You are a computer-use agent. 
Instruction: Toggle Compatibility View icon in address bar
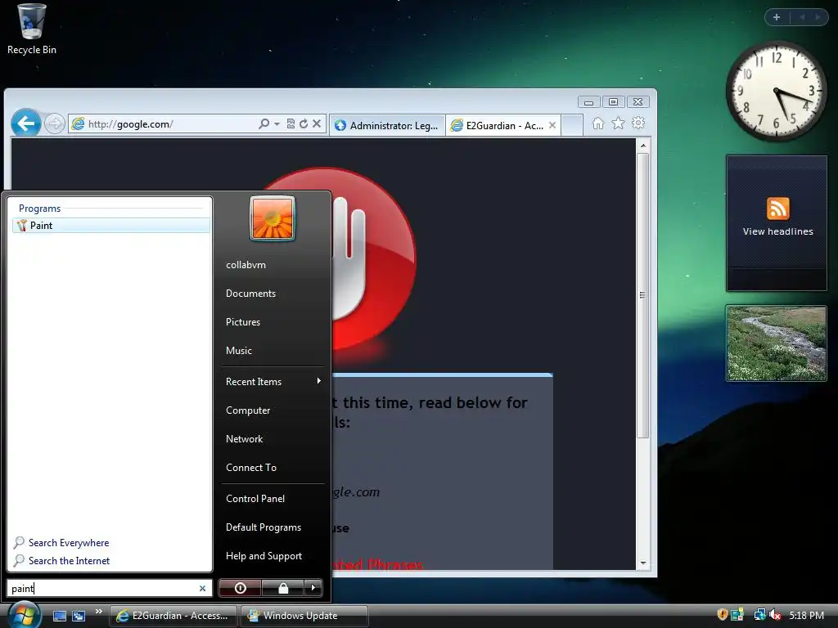pyautogui.click(x=291, y=124)
